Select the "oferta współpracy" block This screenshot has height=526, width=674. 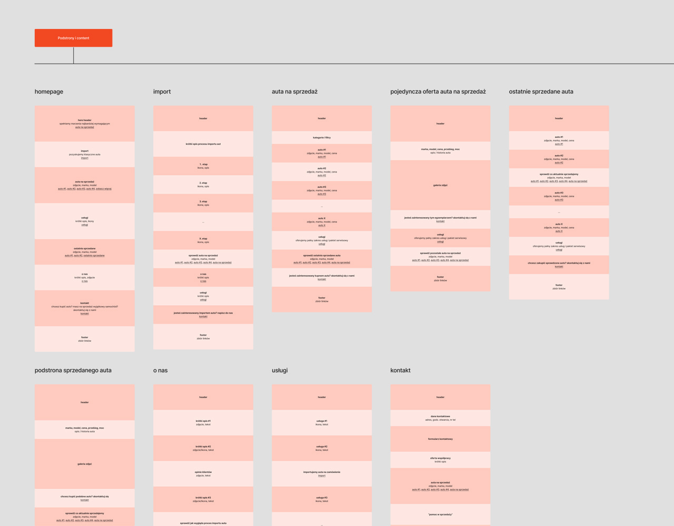(x=440, y=460)
